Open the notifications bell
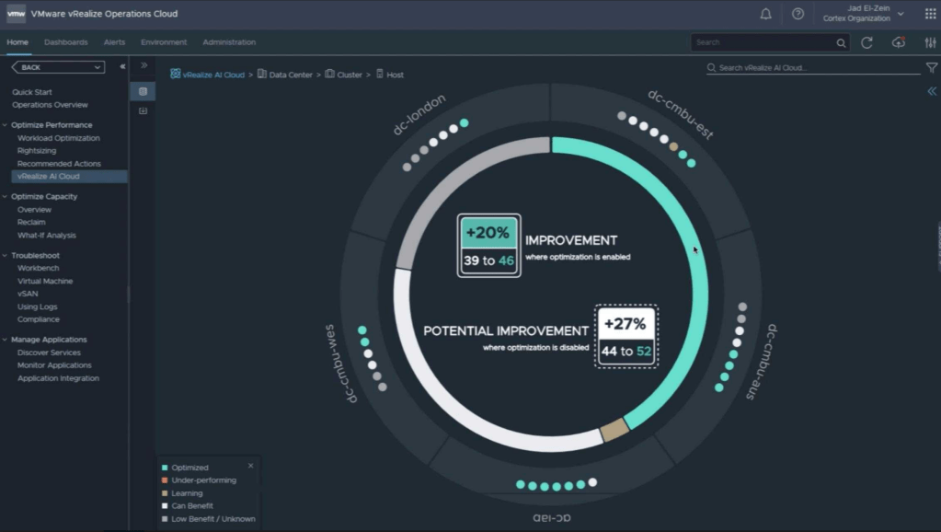 pyautogui.click(x=765, y=14)
